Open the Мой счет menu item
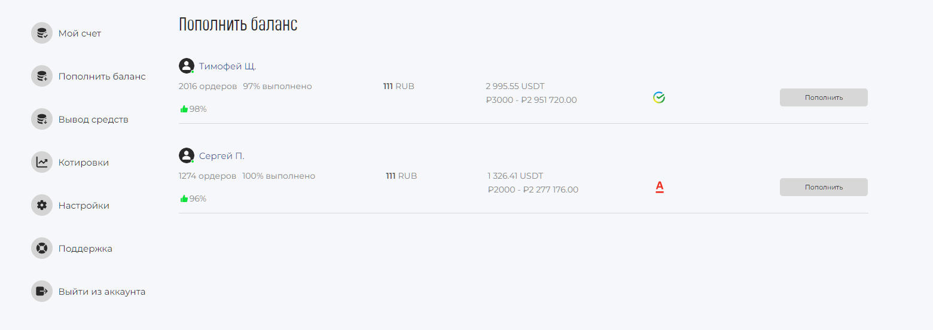The image size is (933, 330). [x=80, y=33]
